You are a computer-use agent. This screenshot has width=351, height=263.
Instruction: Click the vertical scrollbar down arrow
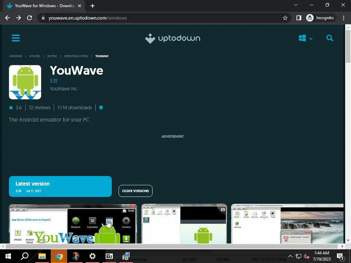point(348,241)
